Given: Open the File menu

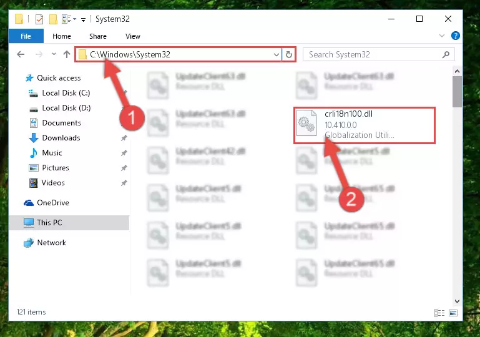Looking at the screenshot, I should [26, 36].
